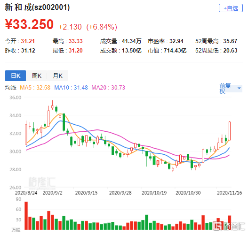The width and height of the screenshot is (248, 234).
Task: Select the 日K daily chart tab
Action: [x=16, y=76]
